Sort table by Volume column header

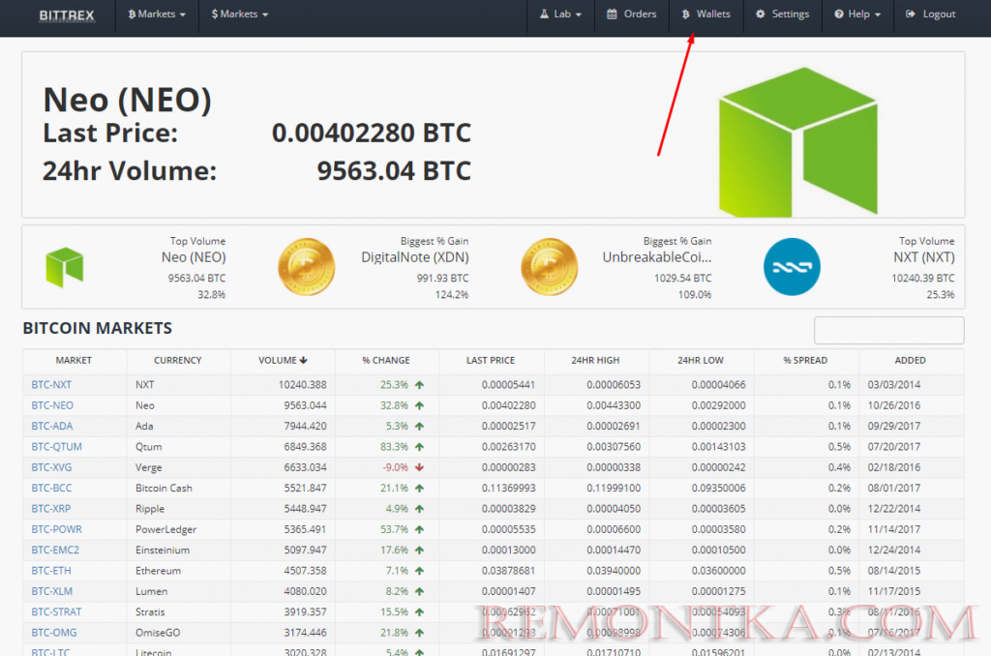click(x=283, y=360)
